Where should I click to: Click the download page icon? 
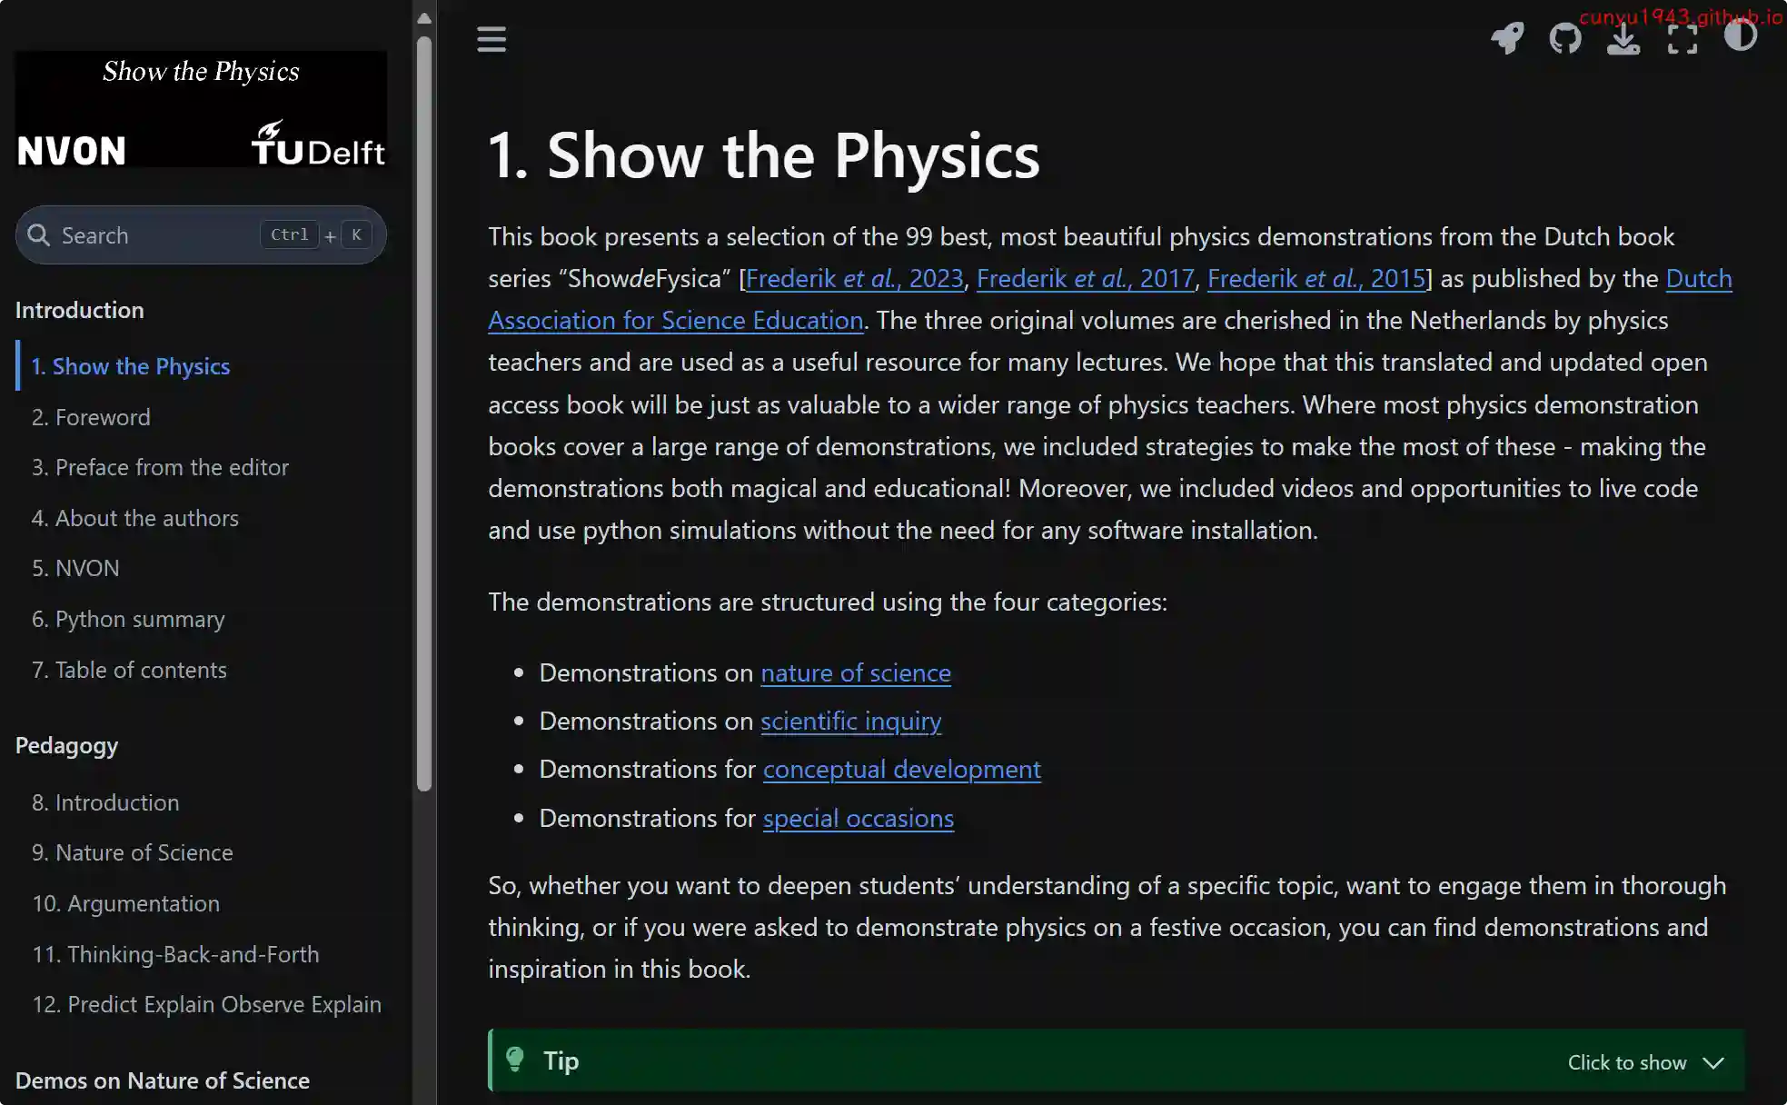tap(1623, 38)
